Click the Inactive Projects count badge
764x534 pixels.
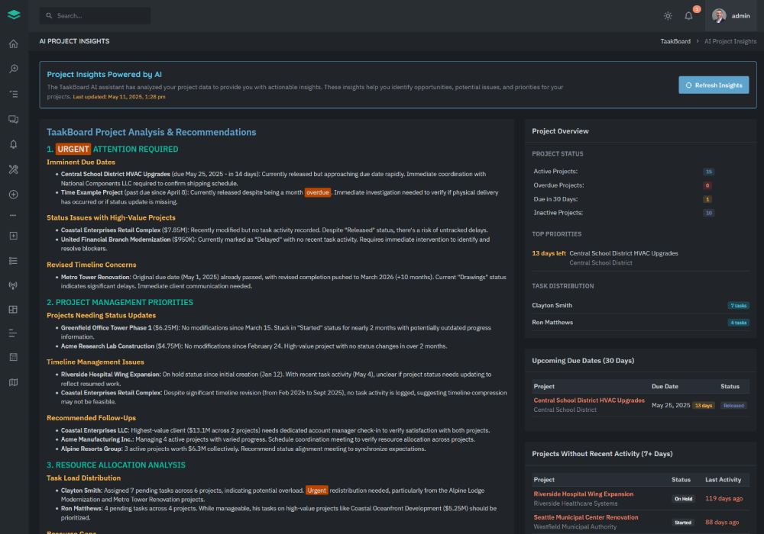click(x=709, y=213)
